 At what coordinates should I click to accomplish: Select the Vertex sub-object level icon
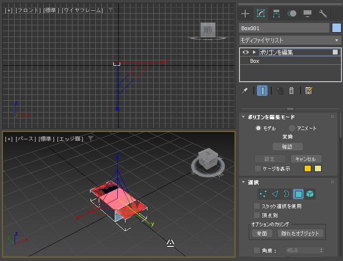pos(263,194)
